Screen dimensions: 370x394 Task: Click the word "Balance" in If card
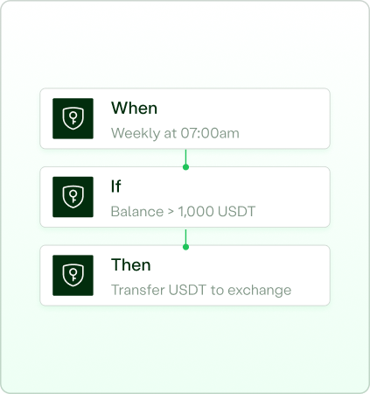(x=137, y=212)
